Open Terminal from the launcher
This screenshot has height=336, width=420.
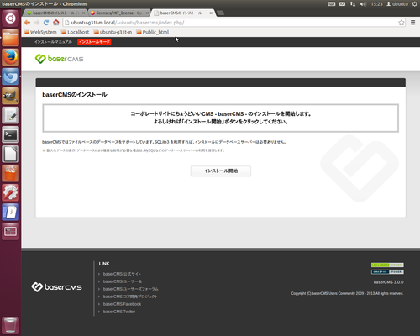(11, 134)
